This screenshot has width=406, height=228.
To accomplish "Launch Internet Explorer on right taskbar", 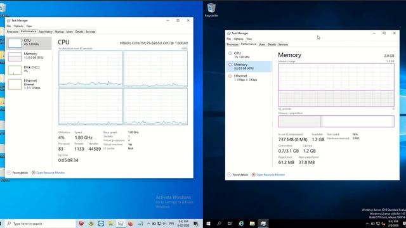I will point(241,224).
